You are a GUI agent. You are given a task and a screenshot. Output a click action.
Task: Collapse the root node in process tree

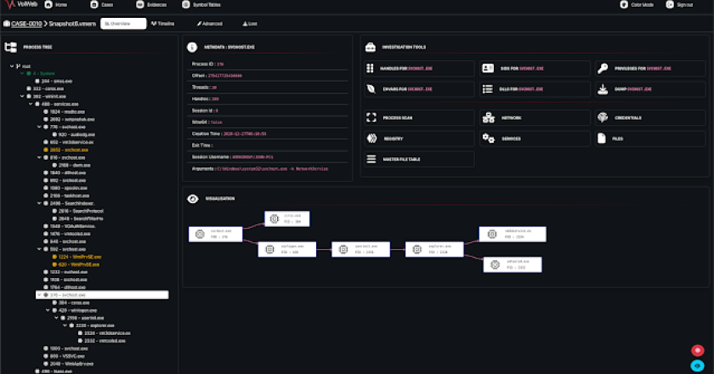(12, 65)
